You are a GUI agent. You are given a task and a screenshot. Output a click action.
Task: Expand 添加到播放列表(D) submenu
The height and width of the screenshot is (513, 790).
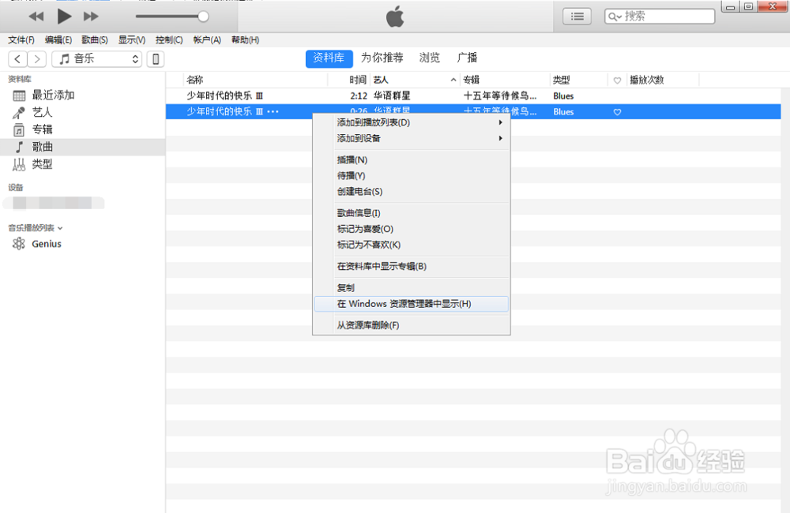coord(412,122)
